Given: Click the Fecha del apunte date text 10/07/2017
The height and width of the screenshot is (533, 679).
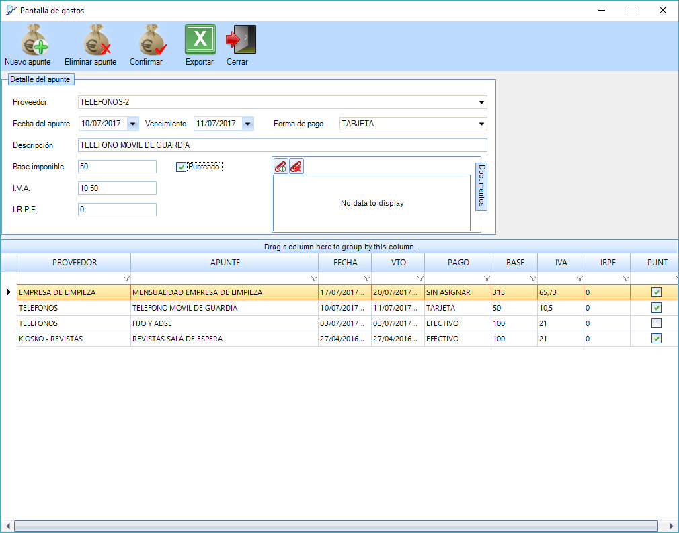Looking at the screenshot, I should click(x=101, y=124).
